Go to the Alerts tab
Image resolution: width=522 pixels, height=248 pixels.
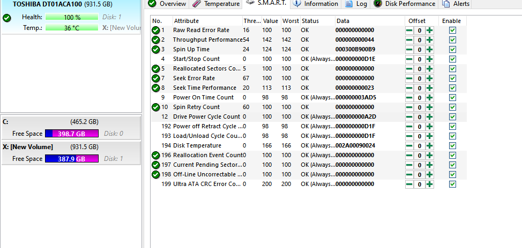pos(456,4)
